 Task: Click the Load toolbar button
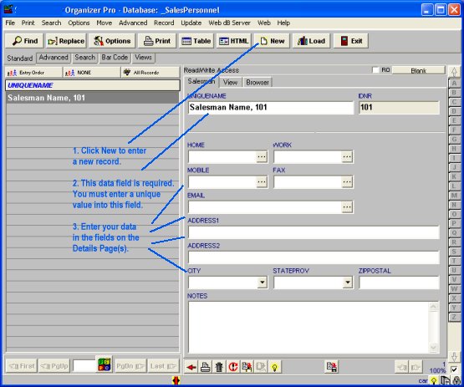(311, 41)
